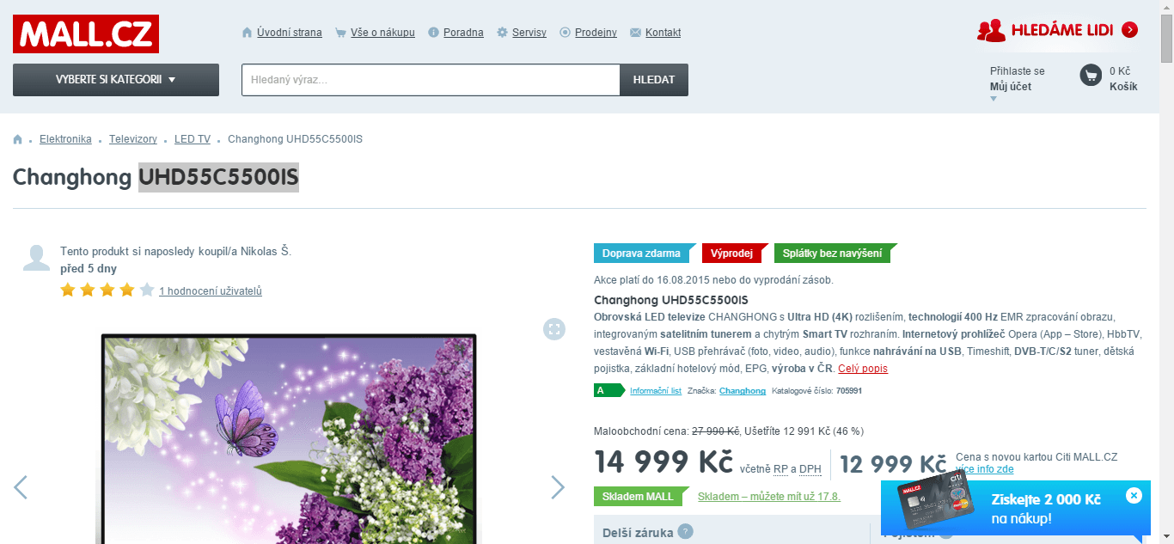1174x544 pixels.
Task: Go to next product image arrow
Action: (x=558, y=487)
